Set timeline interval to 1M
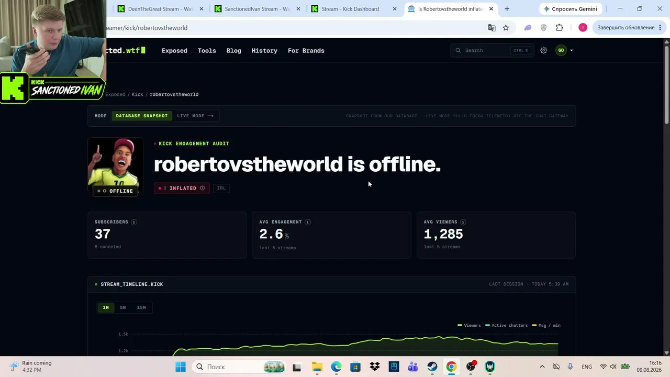This screenshot has width=670, height=377. pyautogui.click(x=106, y=307)
